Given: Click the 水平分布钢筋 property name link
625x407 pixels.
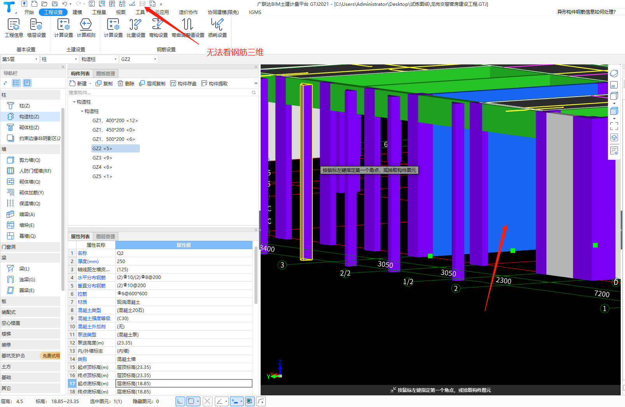Looking at the screenshot, I should [x=92, y=278].
